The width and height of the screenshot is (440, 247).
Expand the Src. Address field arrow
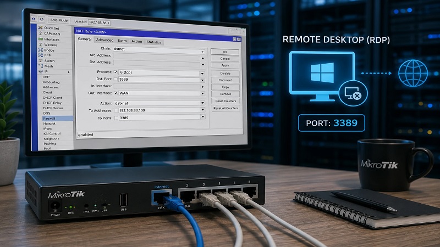pyautogui.click(x=202, y=58)
